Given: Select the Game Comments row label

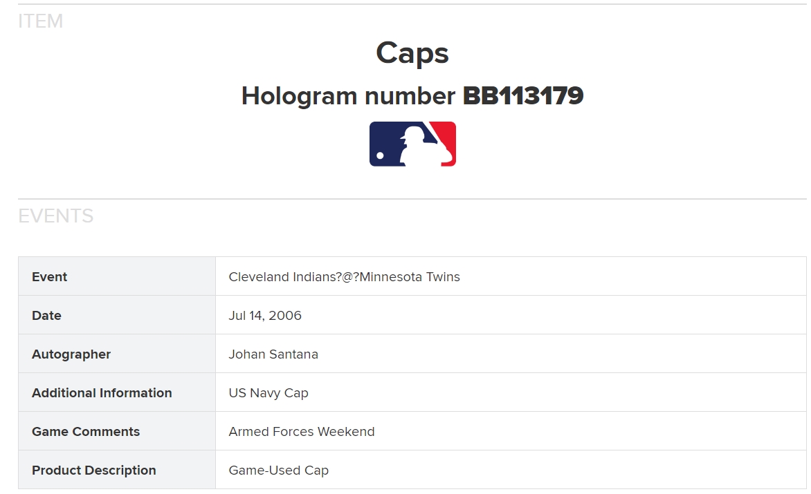Looking at the screenshot, I should pyautogui.click(x=86, y=432).
